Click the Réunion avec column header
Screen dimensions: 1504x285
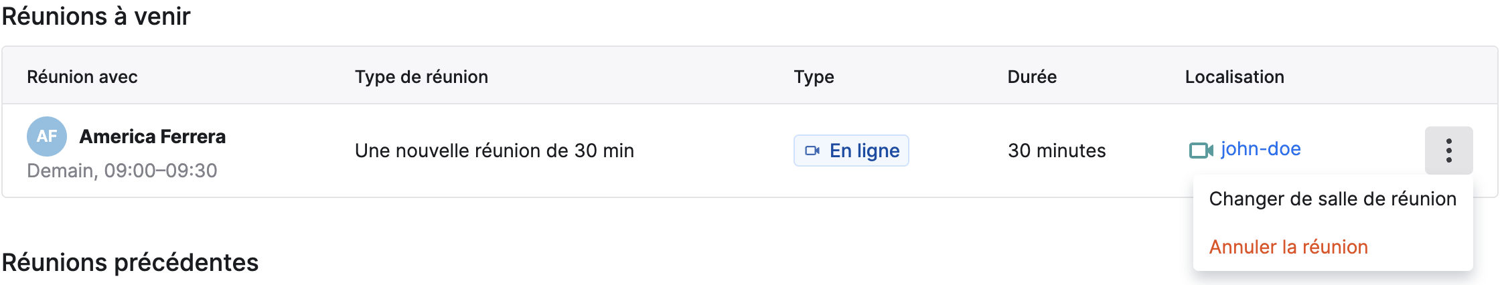(x=82, y=77)
